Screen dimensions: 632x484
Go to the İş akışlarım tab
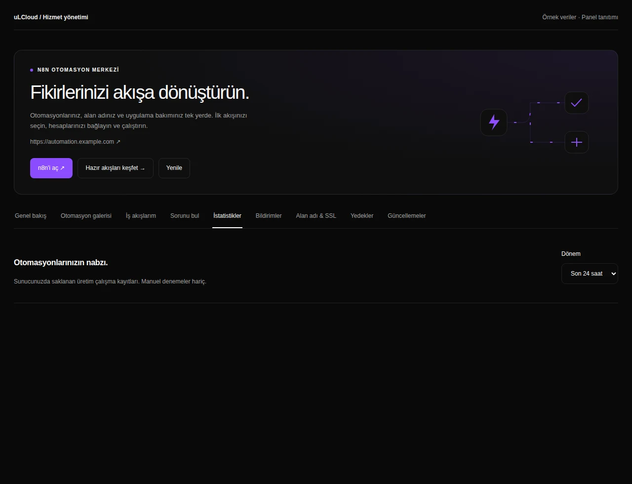pyautogui.click(x=141, y=216)
